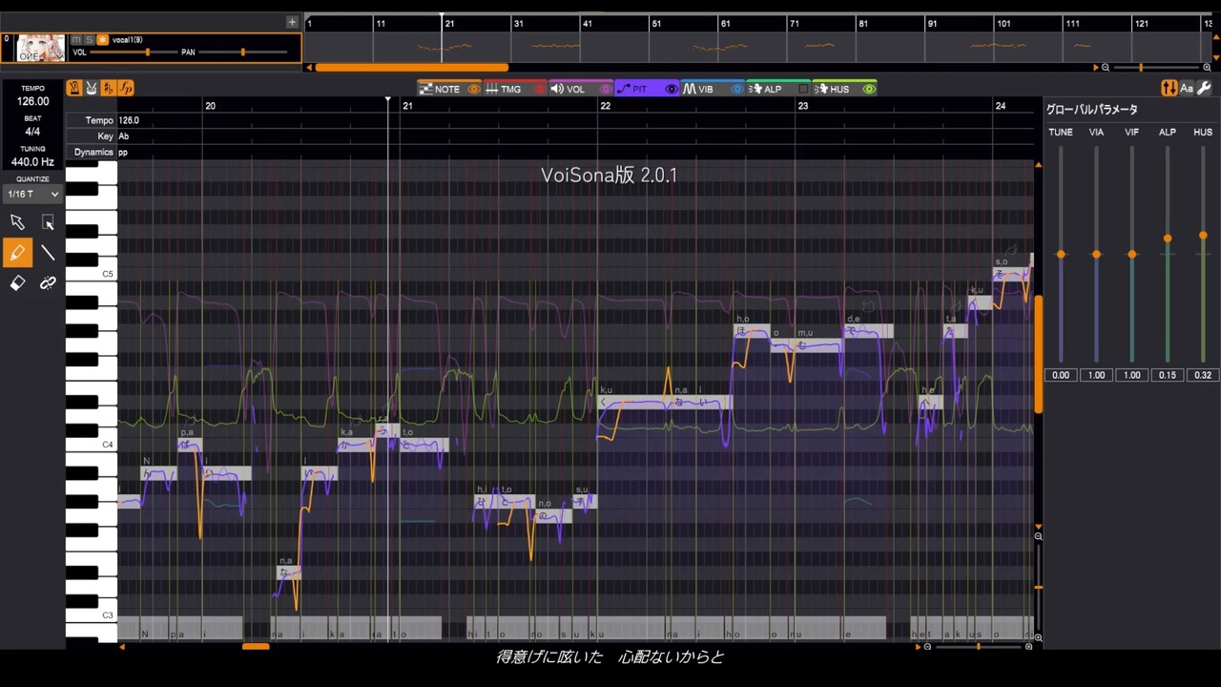Enable ALP layer visibility checkbox

803,89
